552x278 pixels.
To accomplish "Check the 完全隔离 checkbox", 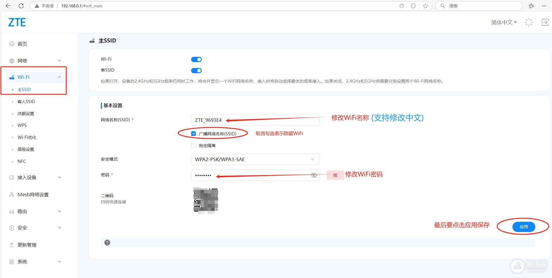I will point(193,145).
